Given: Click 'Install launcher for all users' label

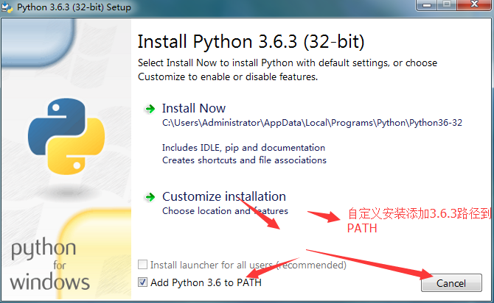Looking at the screenshot, I should [x=248, y=265].
